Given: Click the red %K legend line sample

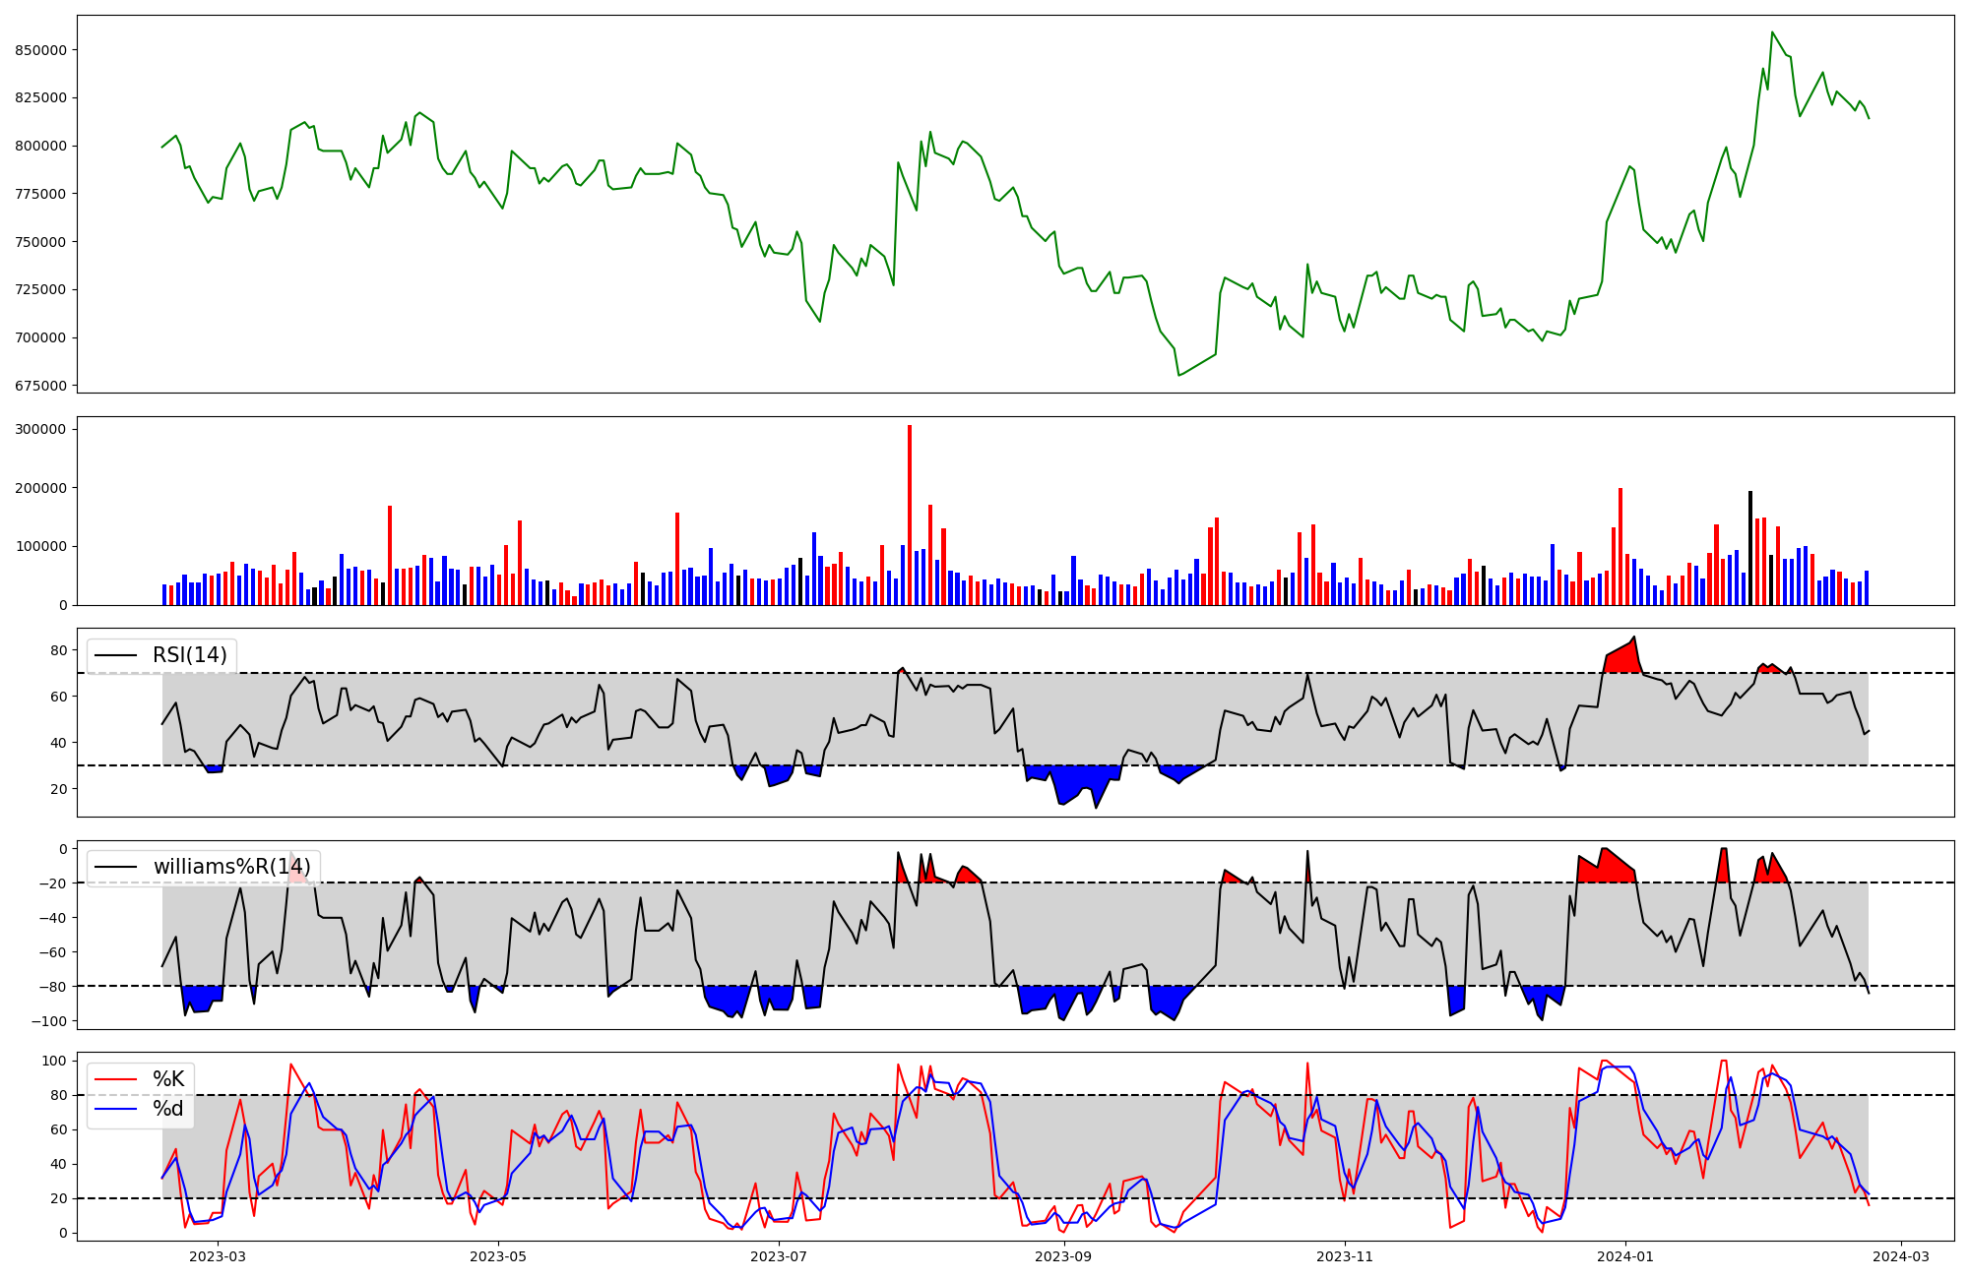Looking at the screenshot, I should pos(115,1079).
